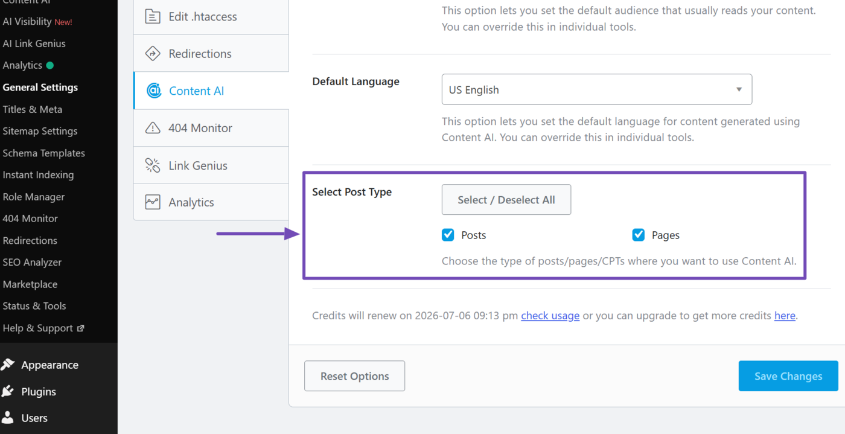Click the Edit .htaccess file icon
Screen dimensions: 845x434
tap(153, 16)
